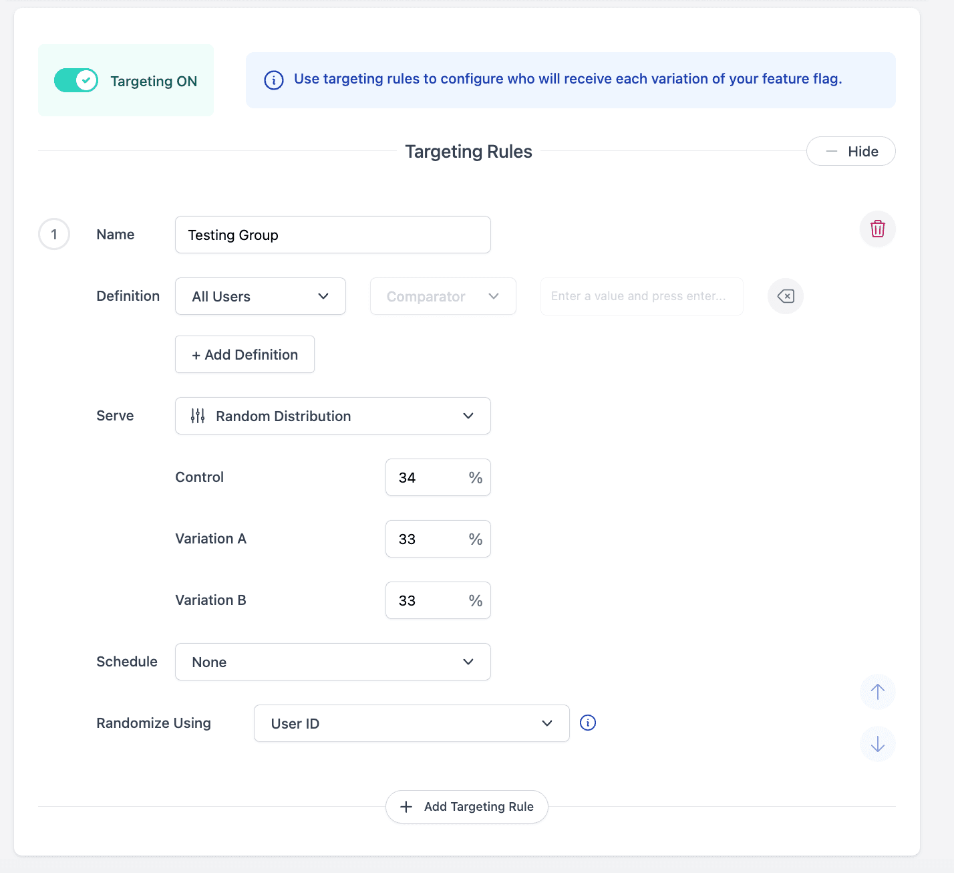Edit the rule Name input field
This screenshot has width=954, height=873.
[333, 235]
